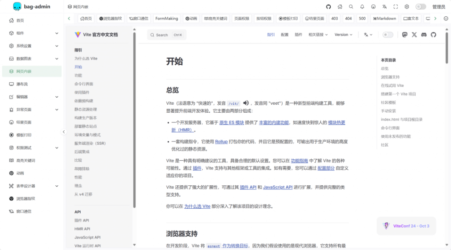The image size is (451, 250).
Task: Expand the 异常页面 sidebar menu
Action: point(32,110)
